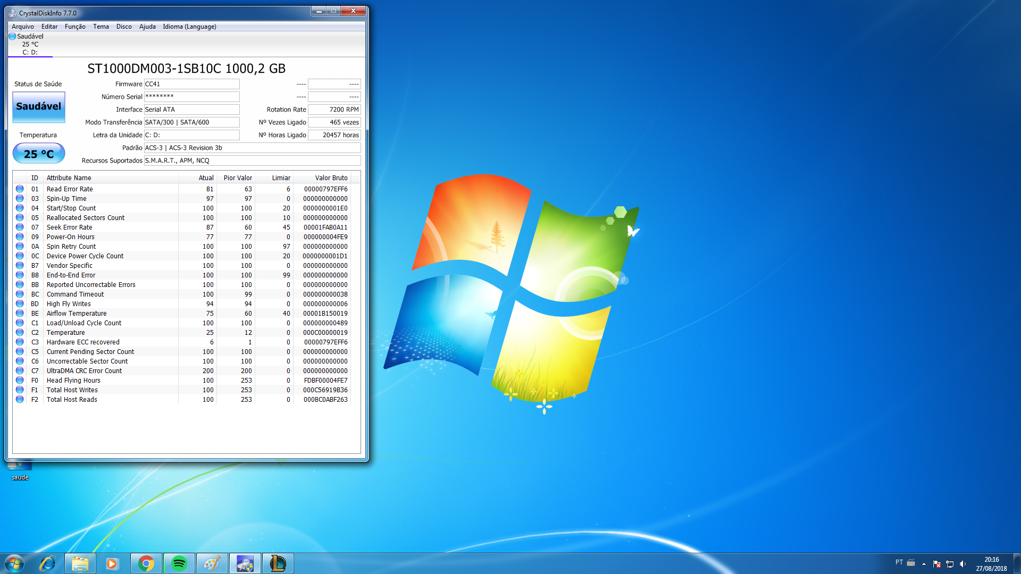This screenshot has height=574, width=1021.
Task: Click status icon of Reported Uncorrectable Errors row
Action: (20, 284)
